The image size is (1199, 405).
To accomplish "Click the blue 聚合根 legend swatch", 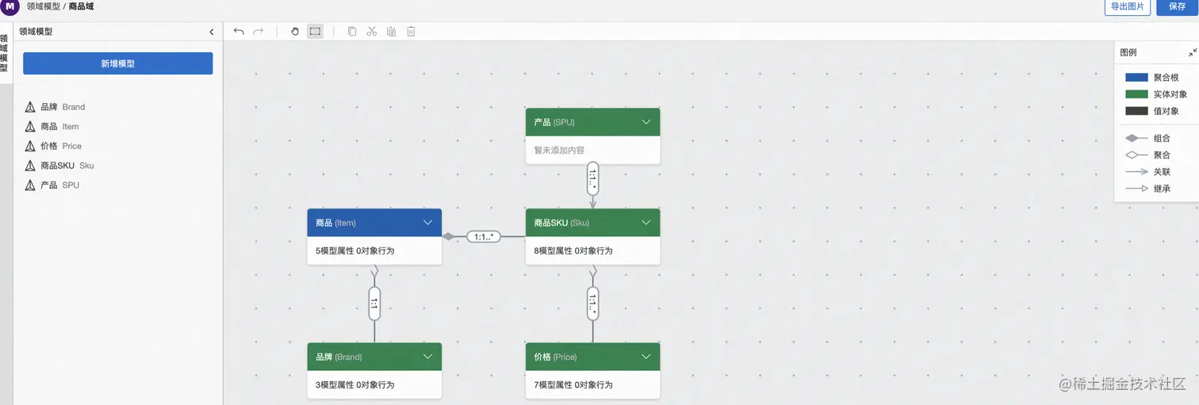I will [1136, 78].
